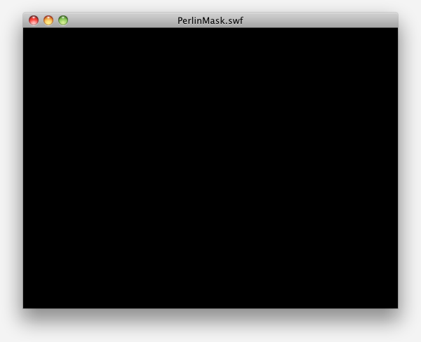Minimize the PerlinMask.swf window with the yellow button

click(x=48, y=20)
